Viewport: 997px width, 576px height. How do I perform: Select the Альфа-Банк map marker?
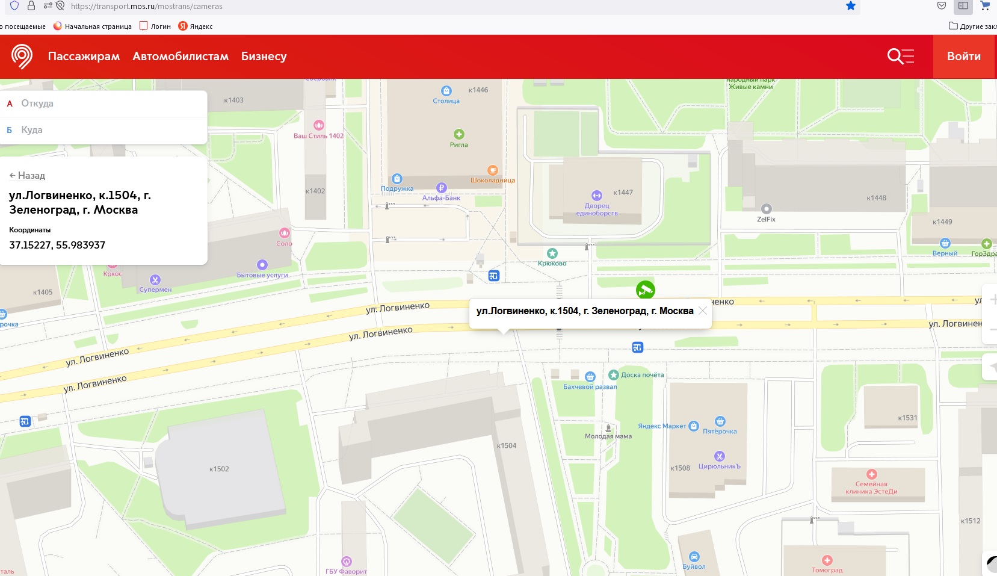coord(441,188)
